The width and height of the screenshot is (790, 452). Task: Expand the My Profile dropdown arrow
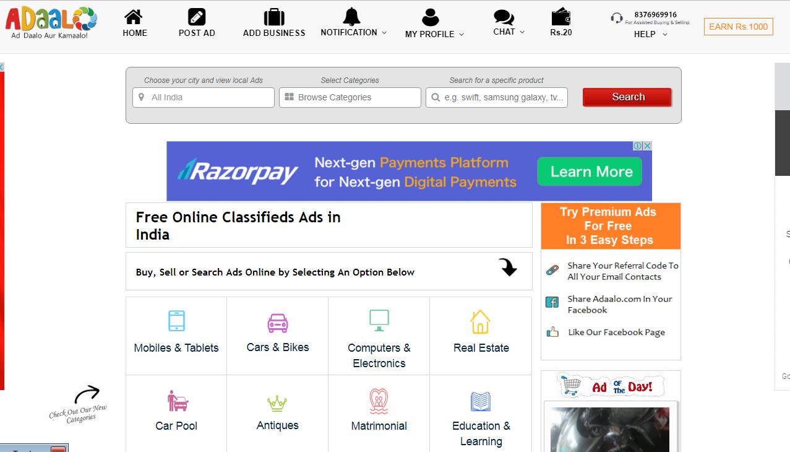(x=461, y=35)
